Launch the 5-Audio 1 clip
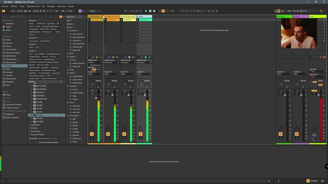Image resolution: width=328 pixels, height=184 pixels. (x=138, y=20)
